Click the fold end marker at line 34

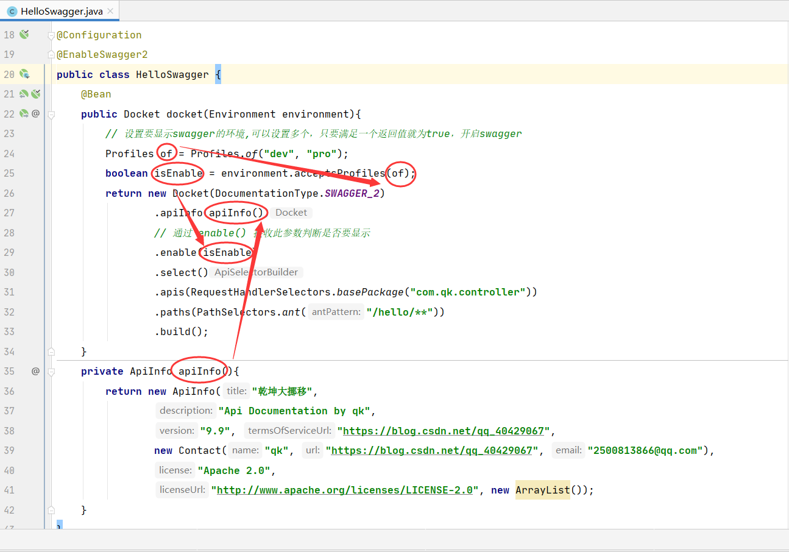click(x=51, y=352)
